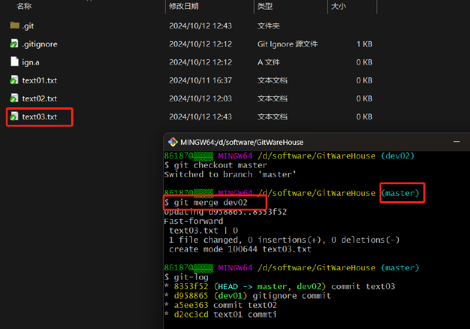Click the 'HEAD -> master' reference in the log

click(253, 287)
